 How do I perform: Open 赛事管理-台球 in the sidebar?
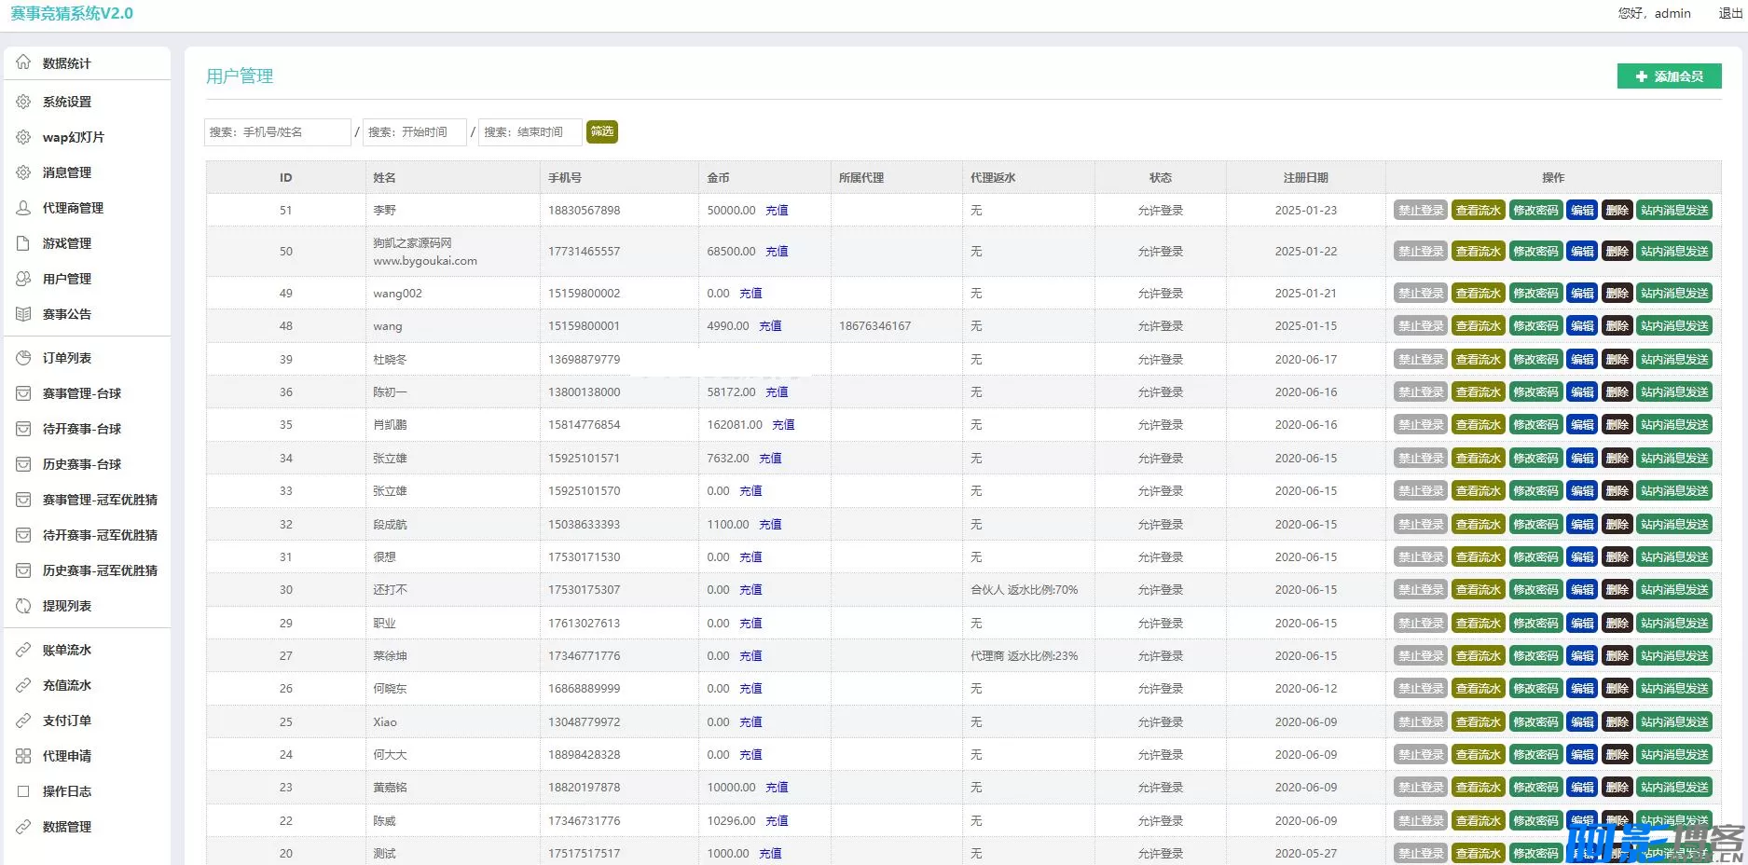[82, 393]
